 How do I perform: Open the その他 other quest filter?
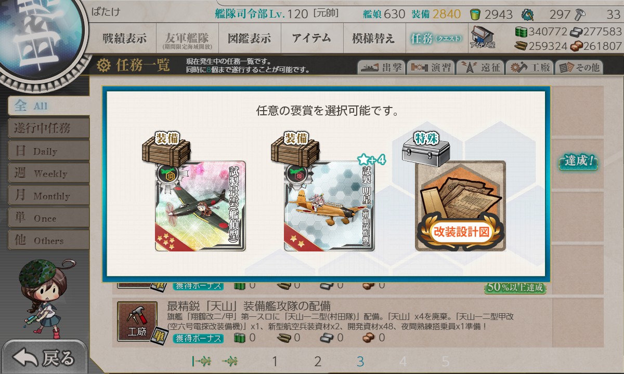tap(579, 68)
